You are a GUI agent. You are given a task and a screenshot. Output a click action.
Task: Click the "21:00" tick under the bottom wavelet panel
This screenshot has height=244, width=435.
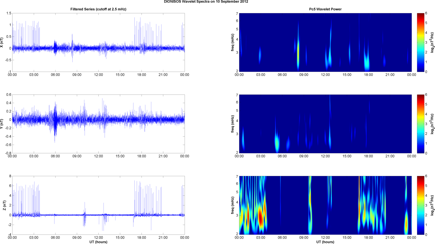point(390,238)
